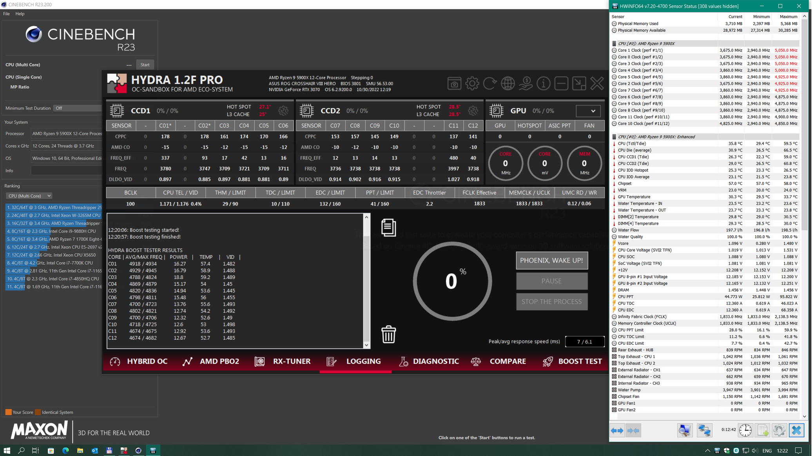The width and height of the screenshot is (812, 456).
Task: Switch to COMPARE tab
Action: click(498, 362)
